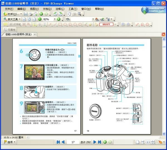Zoom out with green minus button

(40, 19)
